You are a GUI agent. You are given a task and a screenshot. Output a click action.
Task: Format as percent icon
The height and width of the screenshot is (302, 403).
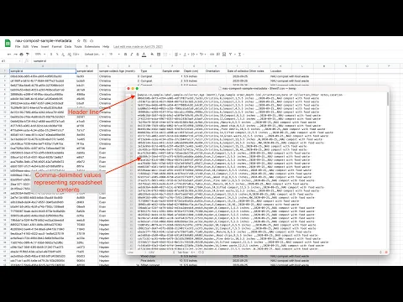pos(57,55)
